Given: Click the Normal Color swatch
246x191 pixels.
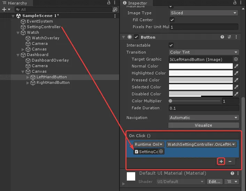Looking at the screenshot, I should (x=201, y=66).
